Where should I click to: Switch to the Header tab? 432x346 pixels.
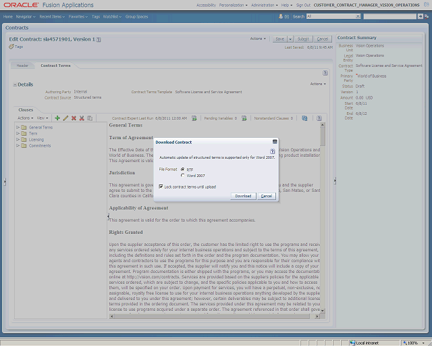(x=22, y=66)
